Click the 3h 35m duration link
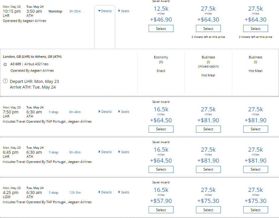 tap(75, 12)
